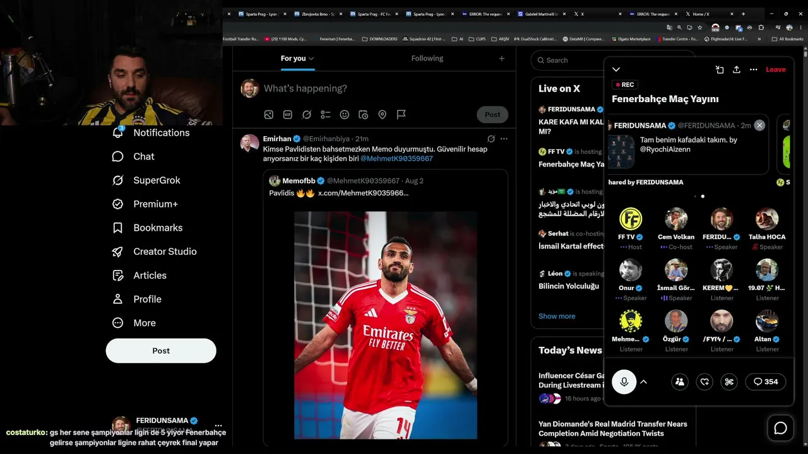Schedule the new post
The width and height of the screenshot is (808, 454).
[x=364, y=115]
